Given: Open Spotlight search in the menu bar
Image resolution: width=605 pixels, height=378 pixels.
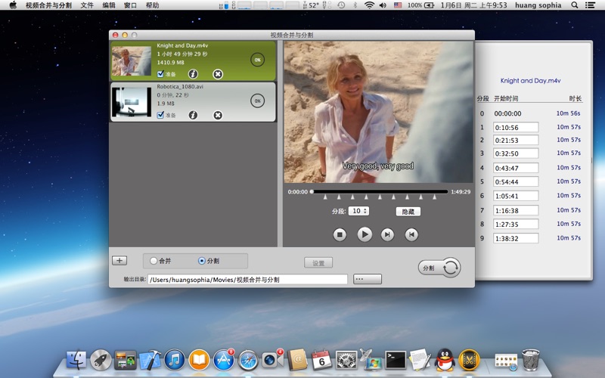Looking at the screenshot, I should [x=575, y=5].
